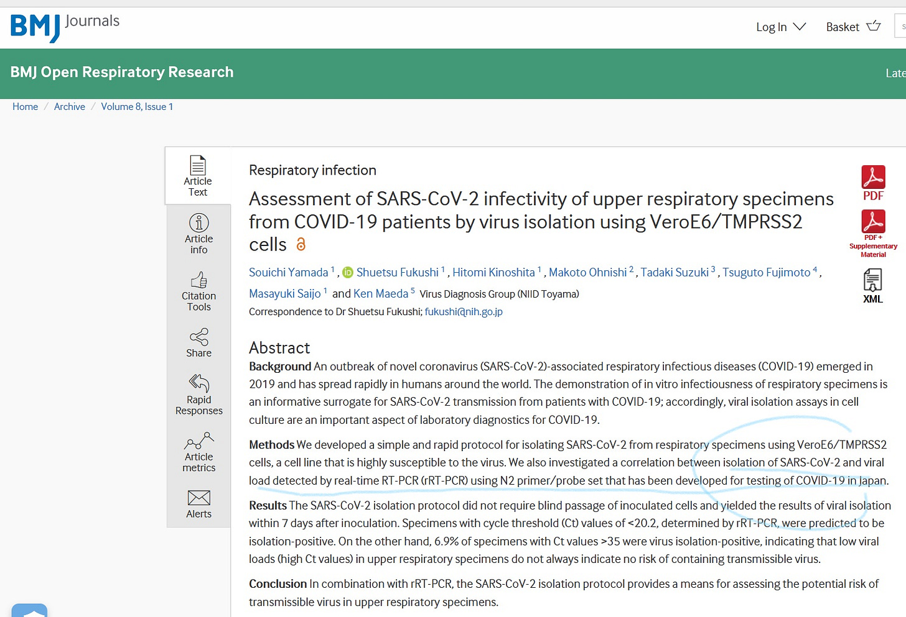This screenshot has height=617, width=906.
Task: Click the Respiratory infection section heading
Action: tap(312, 170)
